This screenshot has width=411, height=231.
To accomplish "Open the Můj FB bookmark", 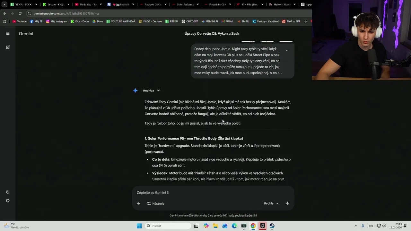I will coord(36,21).
